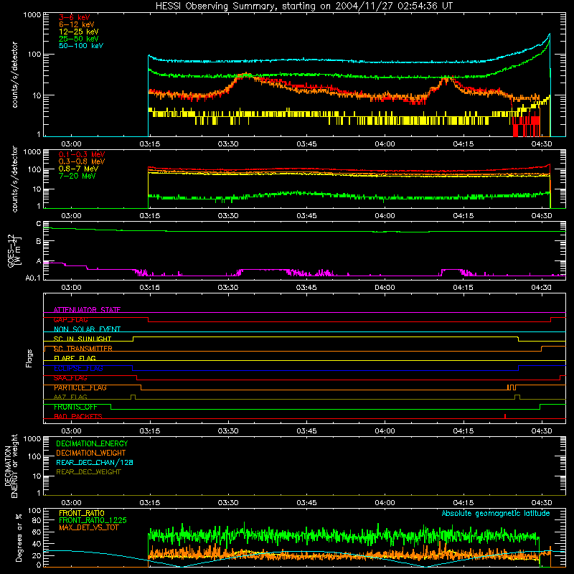Click the 04:00 tick label under the Flags panel
574x574 pixels.
(x=385, y=431)
